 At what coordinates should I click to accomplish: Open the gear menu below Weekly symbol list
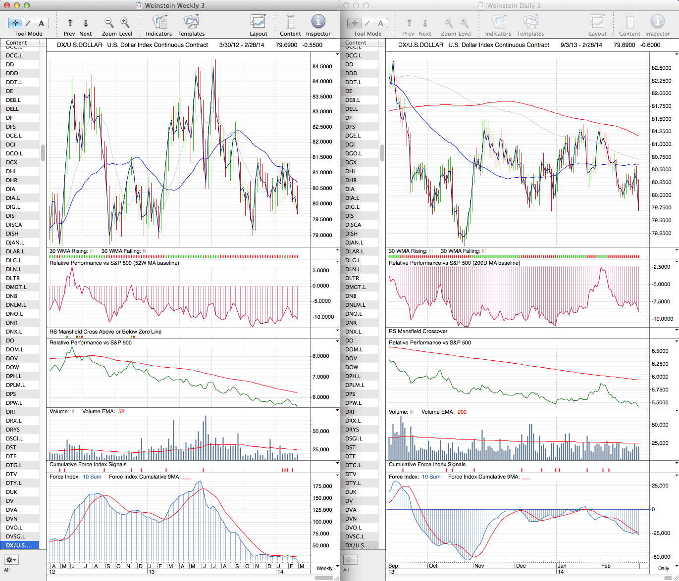tap(11, 560)
